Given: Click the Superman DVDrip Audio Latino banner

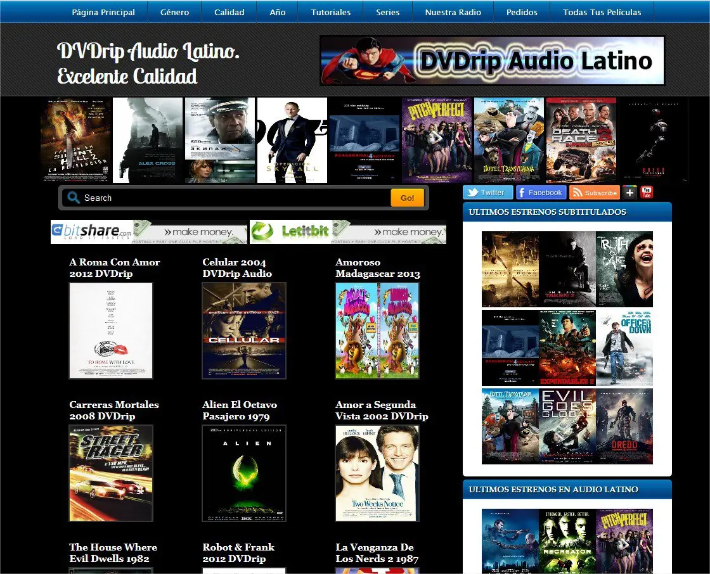Looking at the screenshot, I should pyautogui.click(x=492, y=61).
